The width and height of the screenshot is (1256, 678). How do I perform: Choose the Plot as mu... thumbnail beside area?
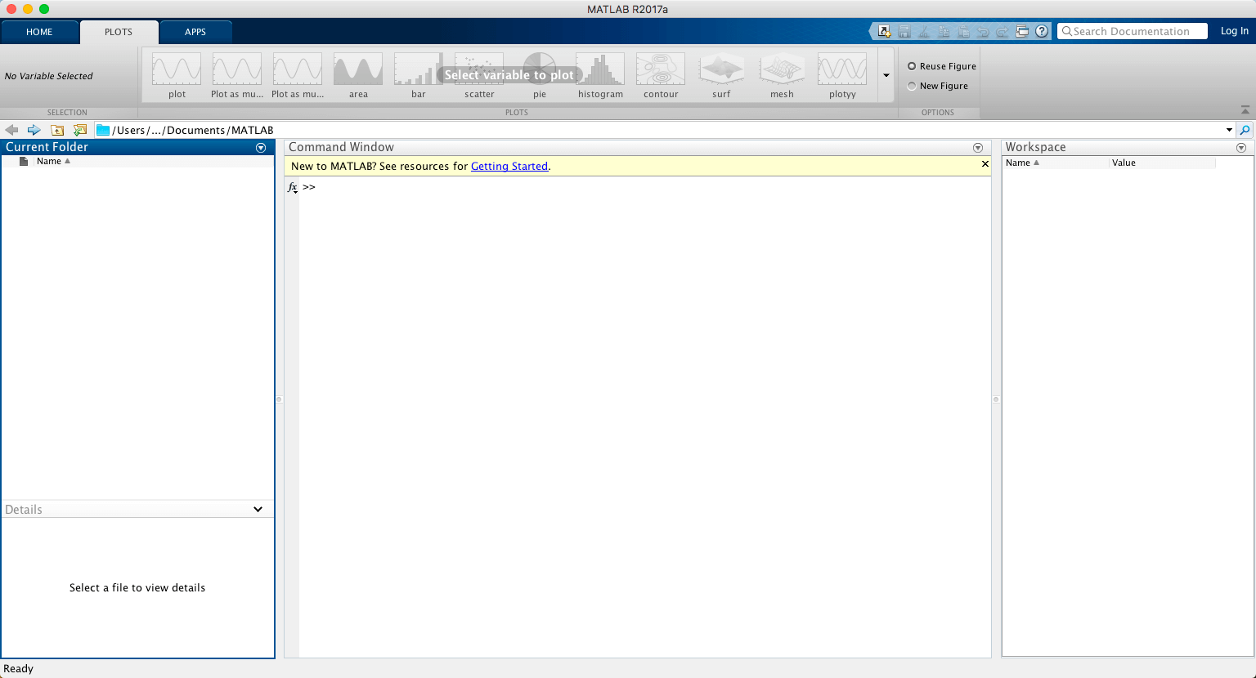tap(298, 76)
